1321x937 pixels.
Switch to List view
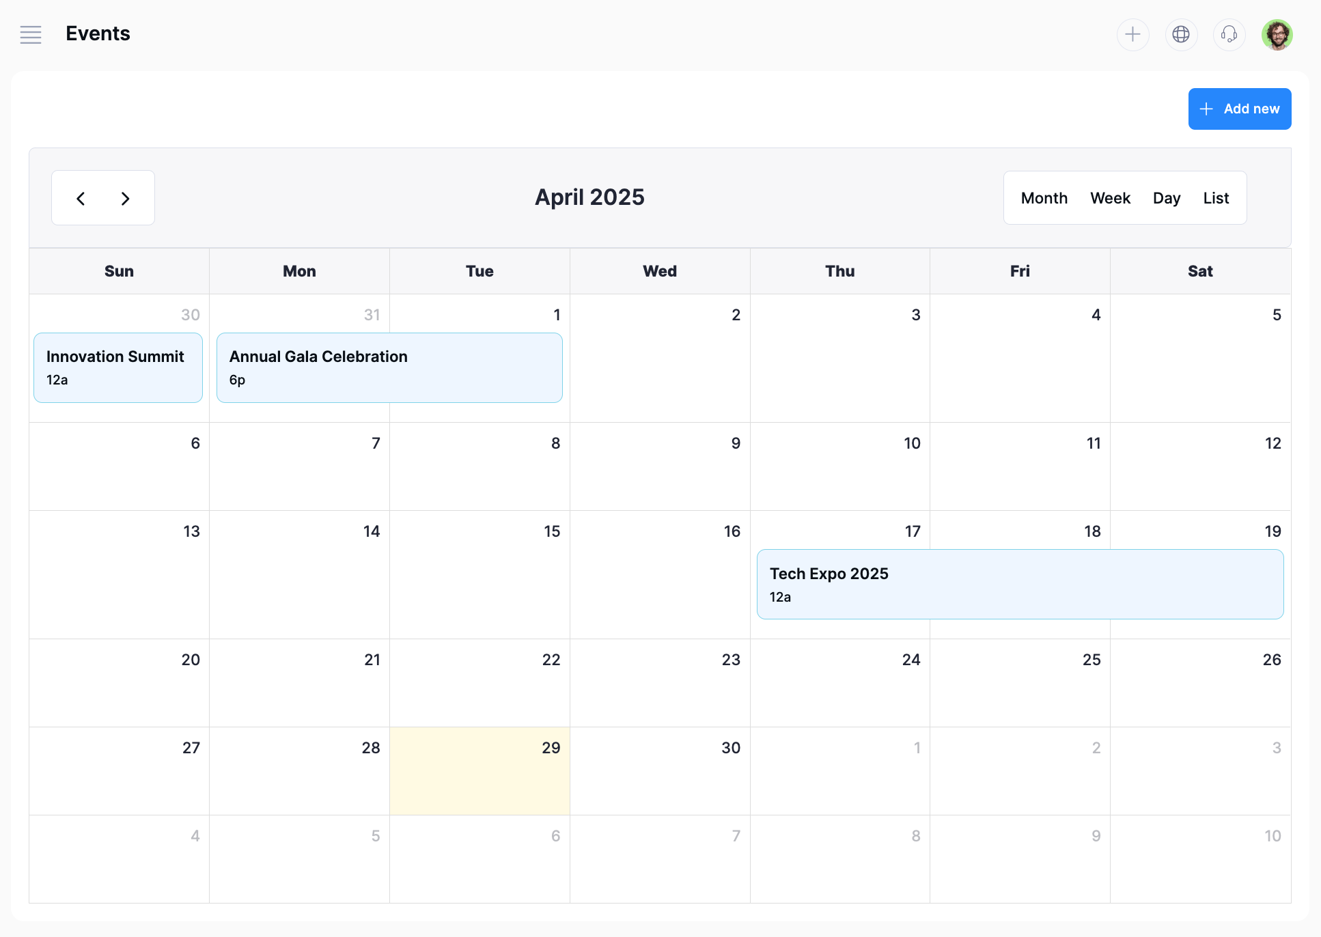point(1216,198)
